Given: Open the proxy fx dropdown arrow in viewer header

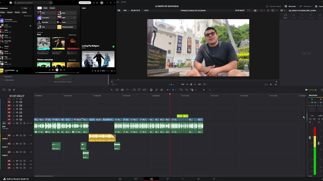Looking at the screenshot, I should [258, 11].
